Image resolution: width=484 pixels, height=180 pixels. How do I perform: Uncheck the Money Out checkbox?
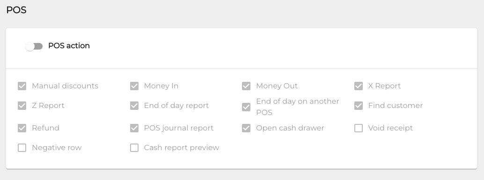(x=246, y=86)
